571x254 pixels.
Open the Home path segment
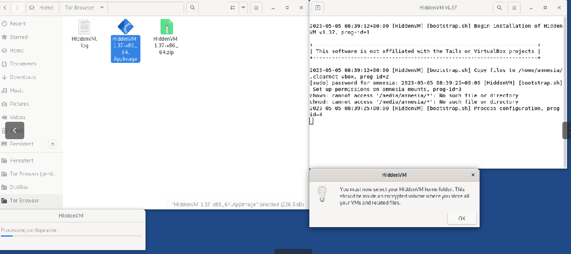pos(43,8)
